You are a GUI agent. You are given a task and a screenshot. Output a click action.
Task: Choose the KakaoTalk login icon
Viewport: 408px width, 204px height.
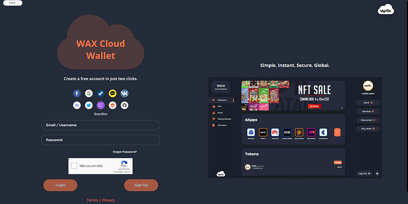pos(113,93)
